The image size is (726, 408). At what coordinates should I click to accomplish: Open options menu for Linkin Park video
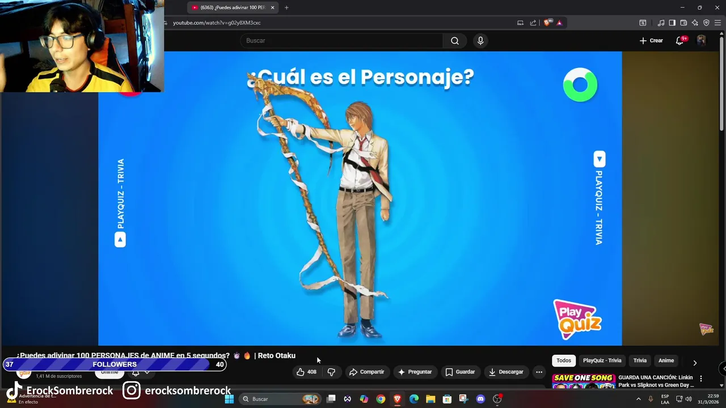click(701, 379)
